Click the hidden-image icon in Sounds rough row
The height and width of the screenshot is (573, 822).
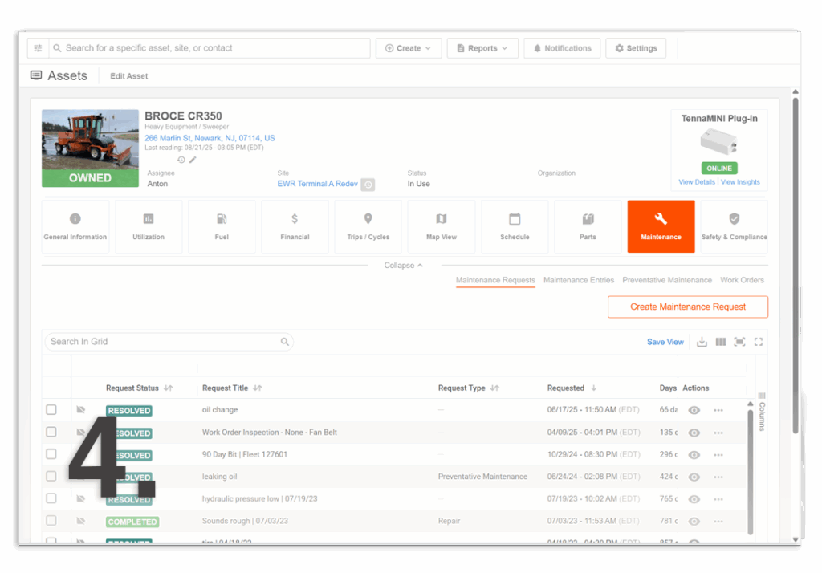pos(81,521)
